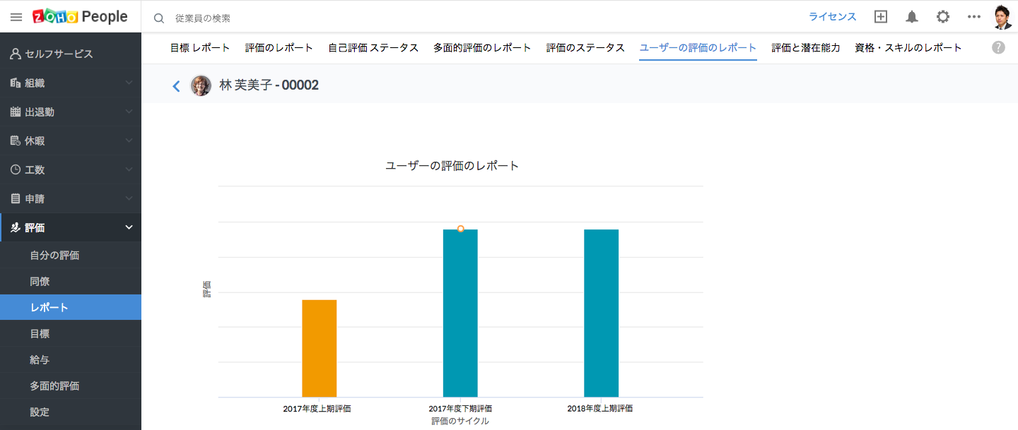
Task: Expand the 出退勤 chevron
Action: coord(129,112)
